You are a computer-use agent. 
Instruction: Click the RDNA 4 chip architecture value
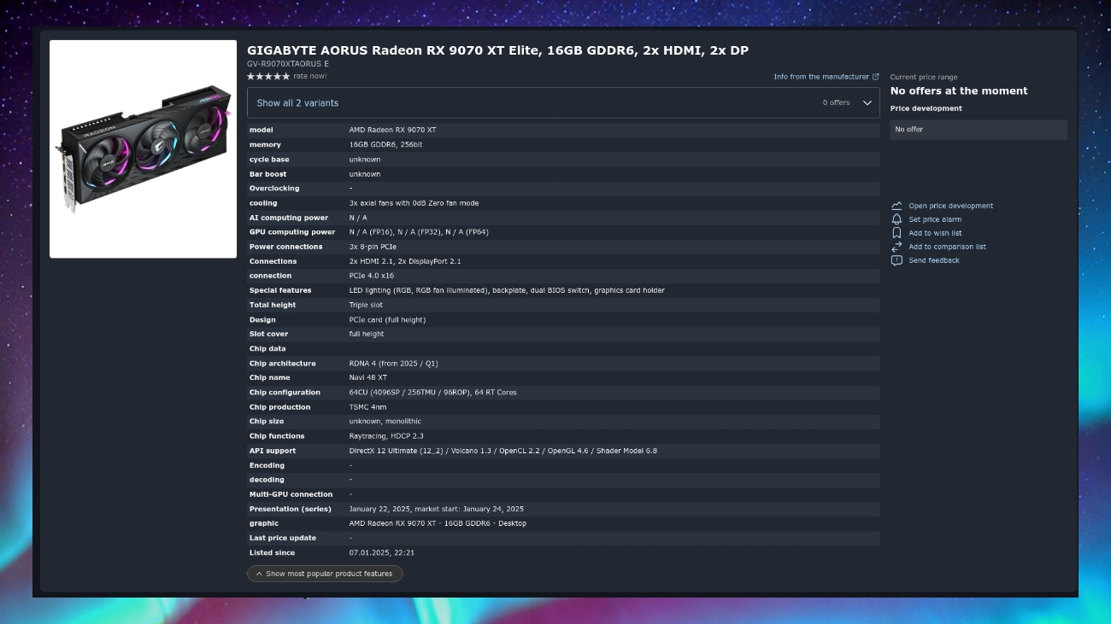(393, 364)
